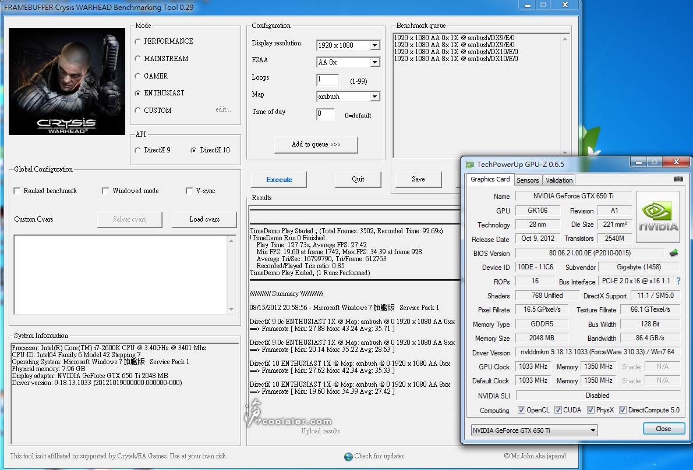Image resolution: width=693 pixels, height=470 pixels.
Task: Click the Benchmark queue scroll up arrow
Action: pyautogui.click(x=565, y=40)
